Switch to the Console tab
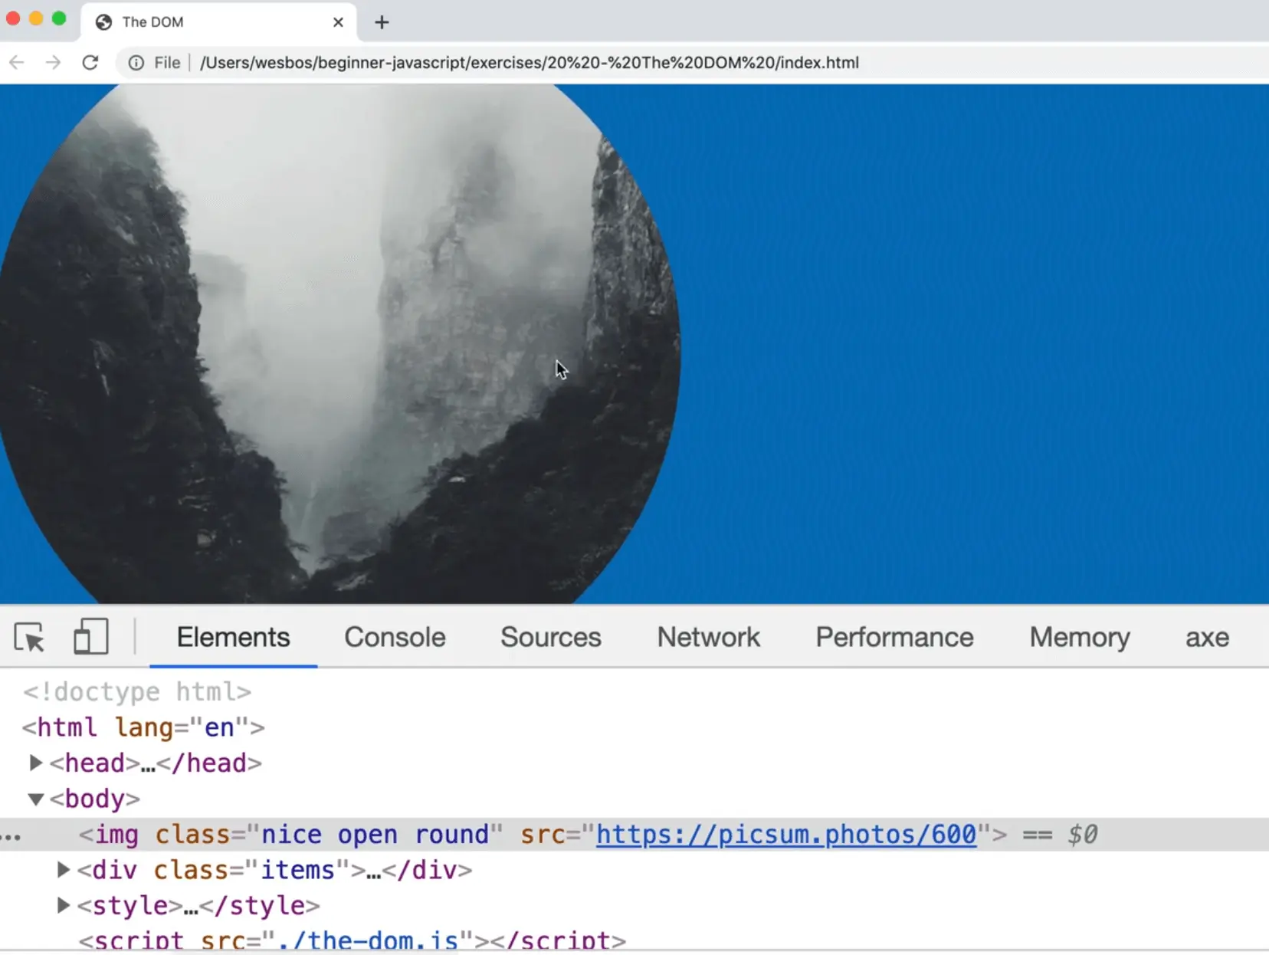1269x955 pixels. (x=395, y=637)
